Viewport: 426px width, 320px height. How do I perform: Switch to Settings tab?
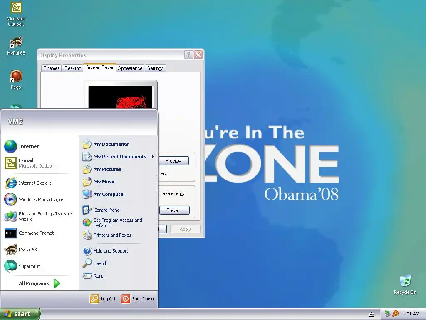click(155, 68)
